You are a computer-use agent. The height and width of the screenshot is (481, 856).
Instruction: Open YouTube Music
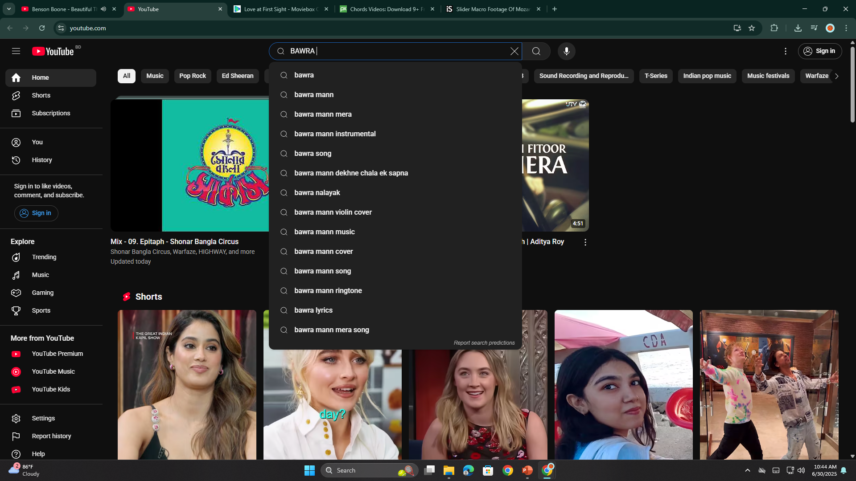[51, 371]
